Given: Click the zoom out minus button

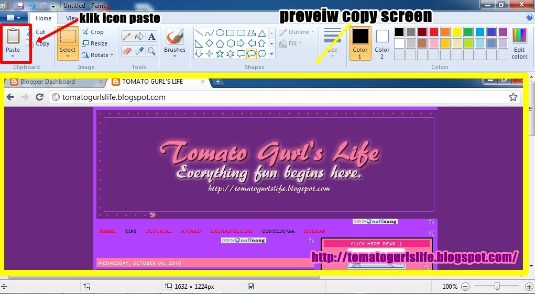Looking at the screenshot, I should [465, 287].
